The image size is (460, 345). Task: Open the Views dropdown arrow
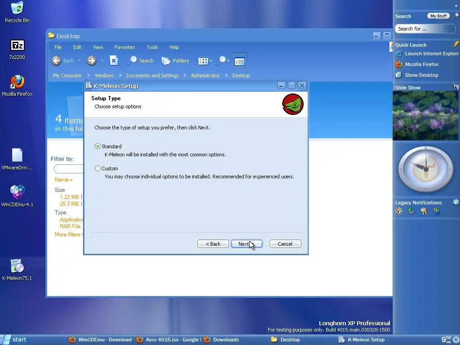point(211,61)
